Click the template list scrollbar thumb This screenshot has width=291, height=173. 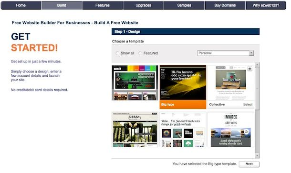(x=257, y=88)
